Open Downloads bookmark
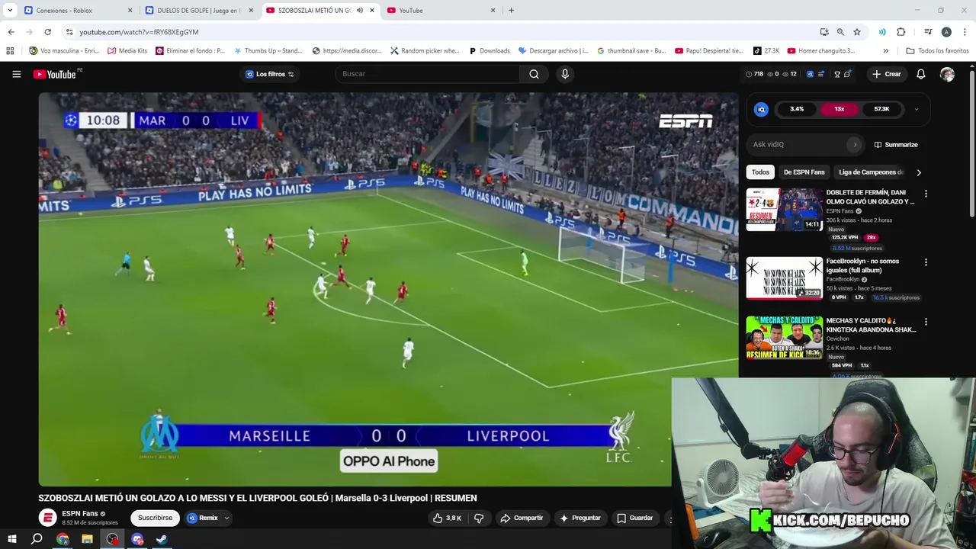Screen dimensions: 976x549 click(x=490, y=51)
